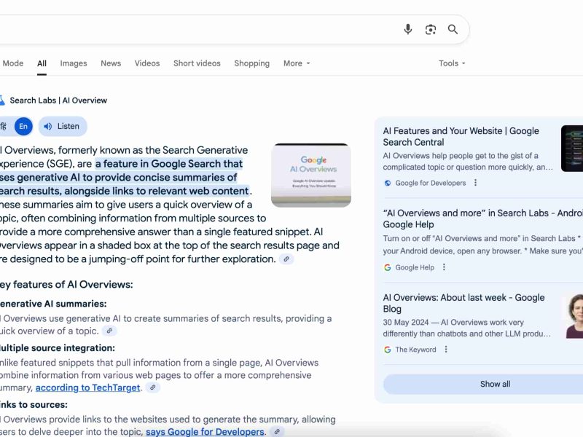Image resolution: width=583 pixels, height=437 pixels.
Task: Open three-dot menu beside Google for Developers
Action: (476, 183)
